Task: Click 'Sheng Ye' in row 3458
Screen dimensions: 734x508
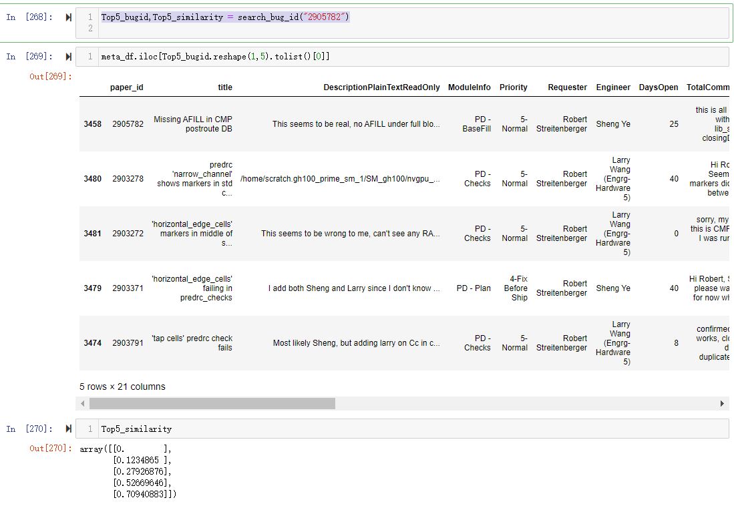Action: coord(613,124)
